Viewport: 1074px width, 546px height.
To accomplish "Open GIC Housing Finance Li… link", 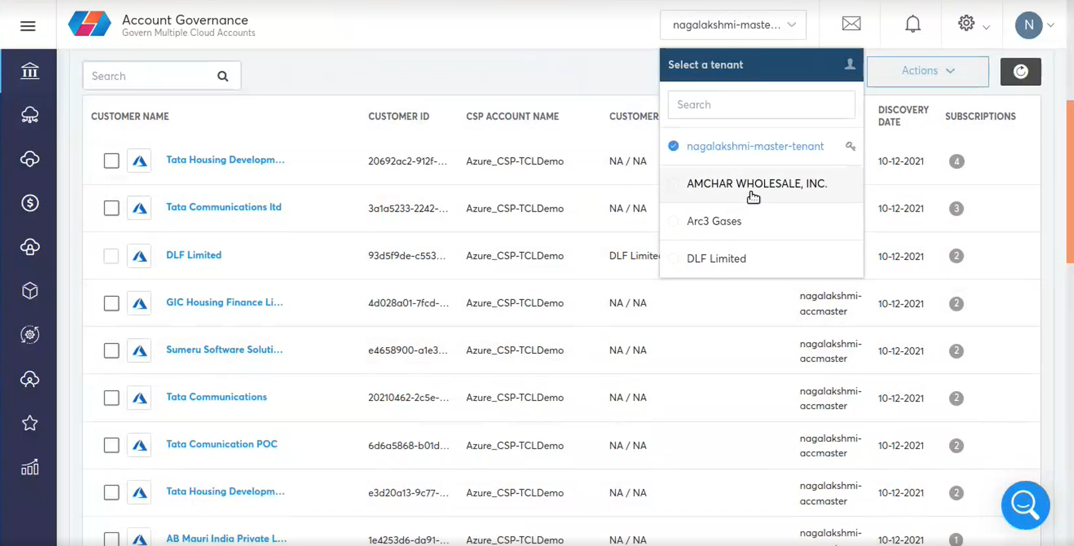I will point(225,302).
